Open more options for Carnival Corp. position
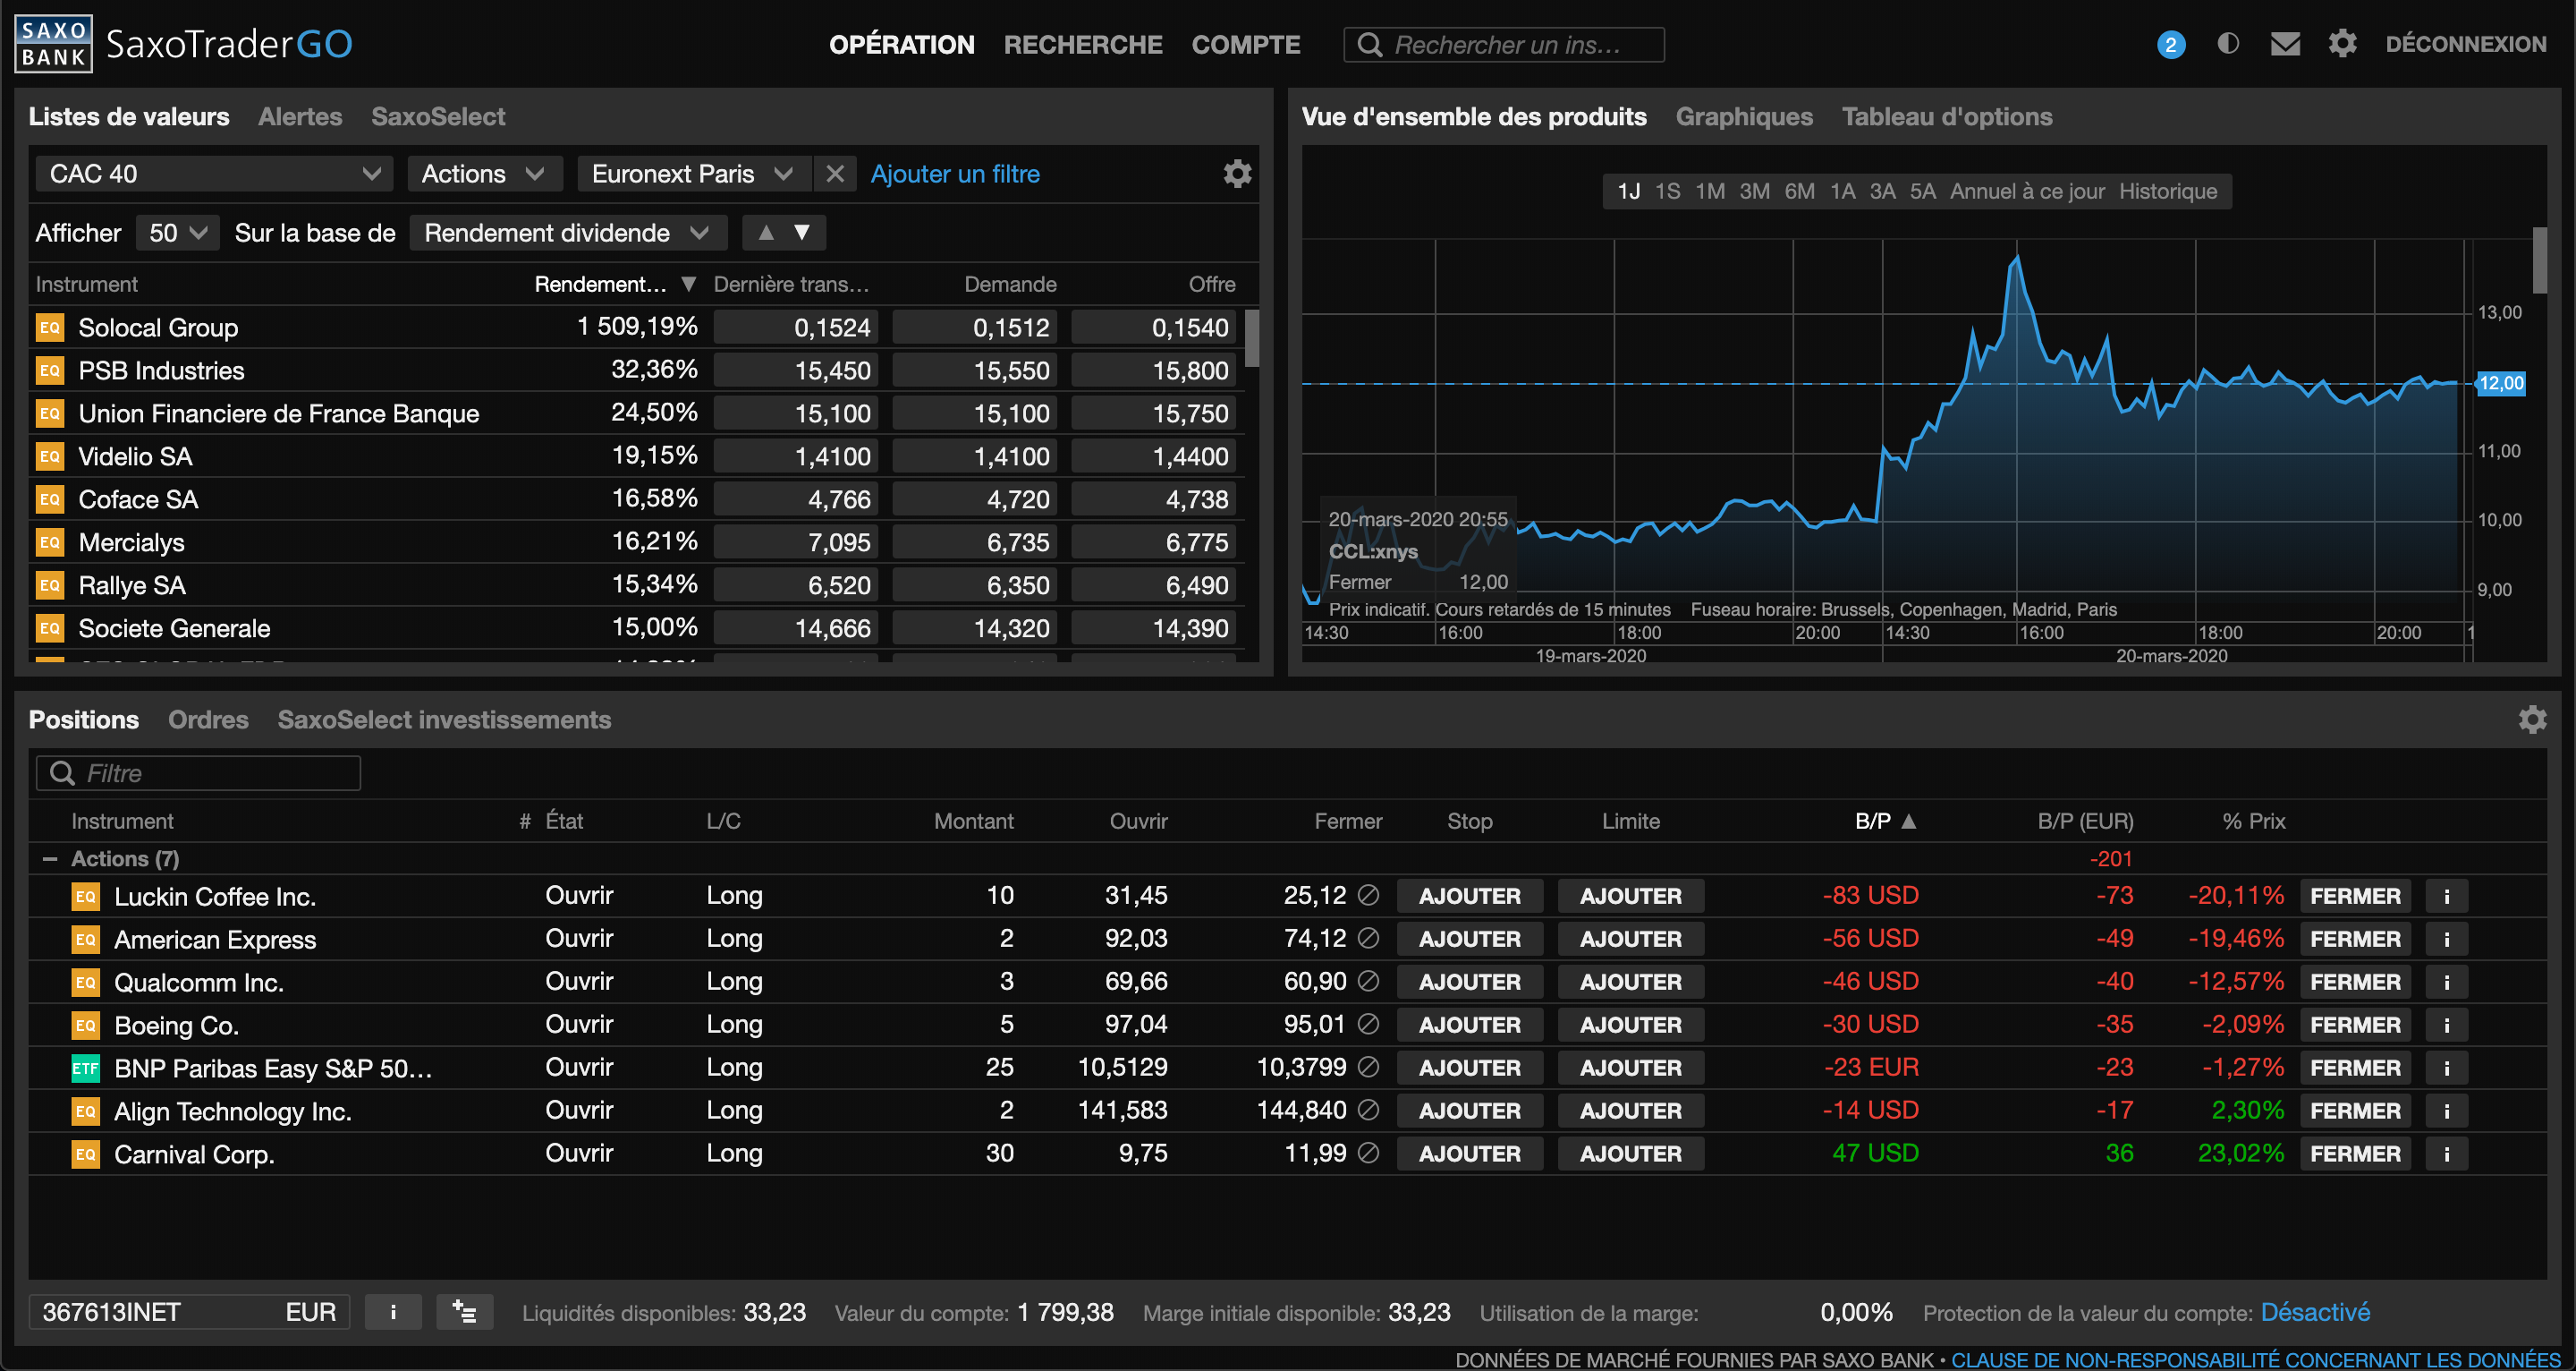The height and width of the screenshot is (1371, 2576). click(2447, 1154)
